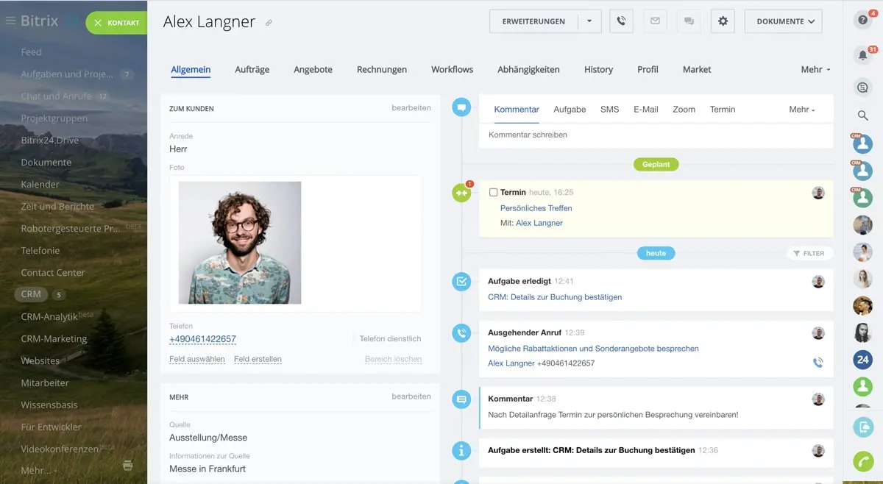Open the Persönliches Treffen link
883x484 pixels.
(536, 208)
